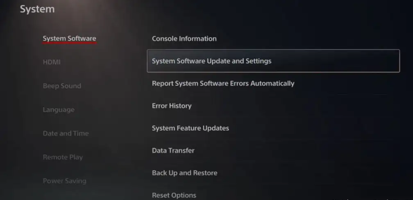Switch to the Language settings category
The width and height of the screenshot is (413, 200).
[x=59, y=110]
